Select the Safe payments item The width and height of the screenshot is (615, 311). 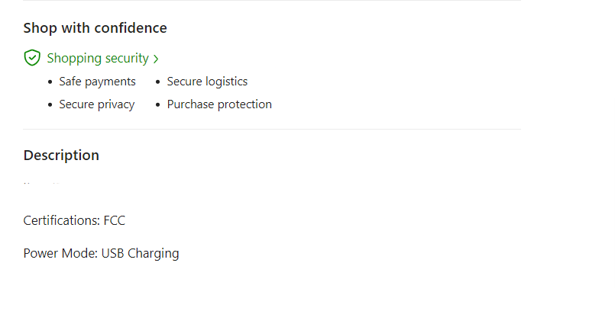[97, 82]
